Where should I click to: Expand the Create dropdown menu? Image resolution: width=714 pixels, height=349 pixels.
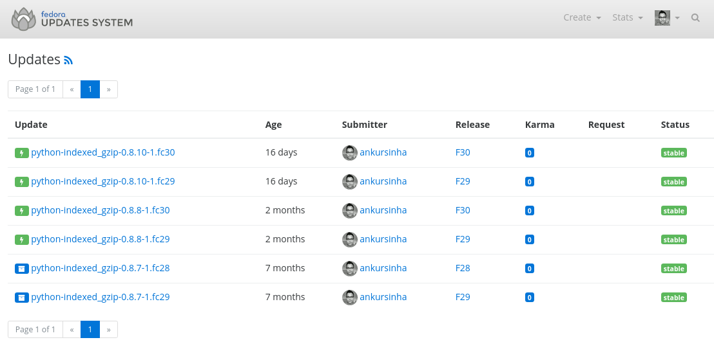click(583, 17)
